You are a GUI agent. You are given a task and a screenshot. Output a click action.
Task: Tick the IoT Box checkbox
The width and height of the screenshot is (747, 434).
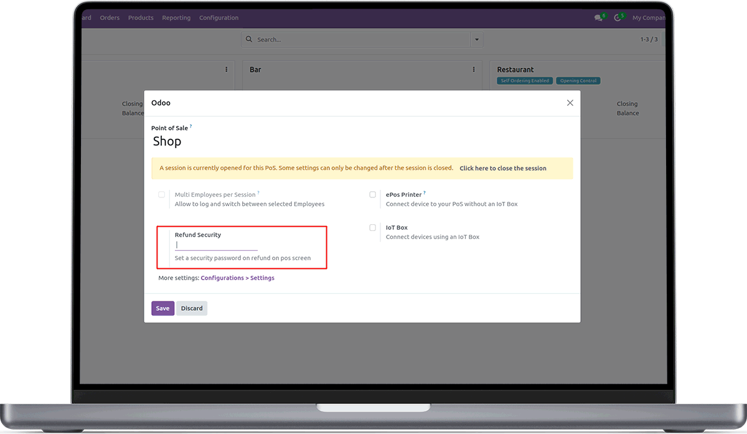pos(373,228)
